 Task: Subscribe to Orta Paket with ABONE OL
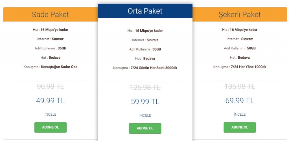145,128
